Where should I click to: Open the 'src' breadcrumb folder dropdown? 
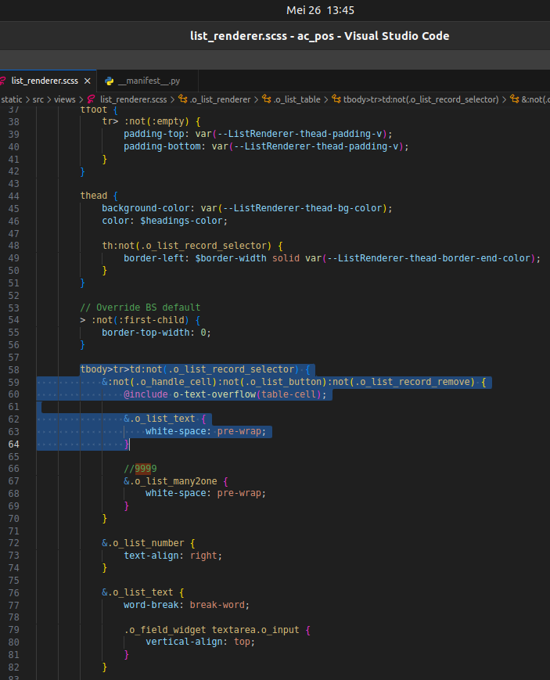38,99
